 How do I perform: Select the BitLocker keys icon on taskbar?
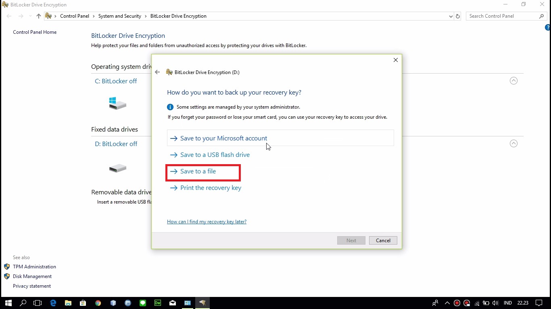tap(202, 303)
